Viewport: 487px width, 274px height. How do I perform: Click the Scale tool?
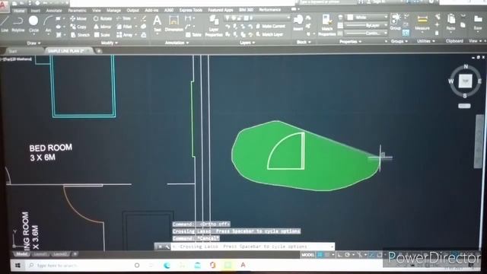[x=102, y=35]
